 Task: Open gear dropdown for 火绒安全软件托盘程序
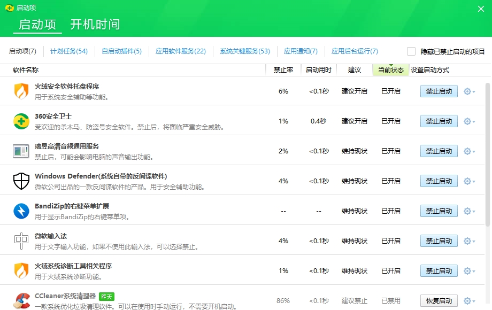coord(468,91)
